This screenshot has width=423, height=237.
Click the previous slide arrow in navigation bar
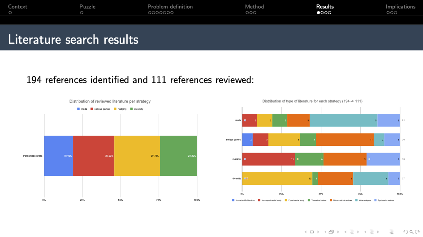306,232
